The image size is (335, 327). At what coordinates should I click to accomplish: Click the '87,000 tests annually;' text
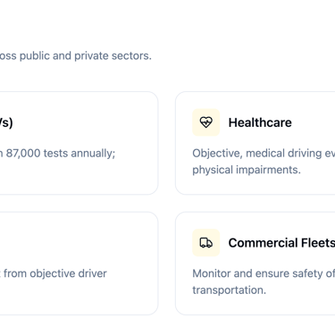[61, 154]
